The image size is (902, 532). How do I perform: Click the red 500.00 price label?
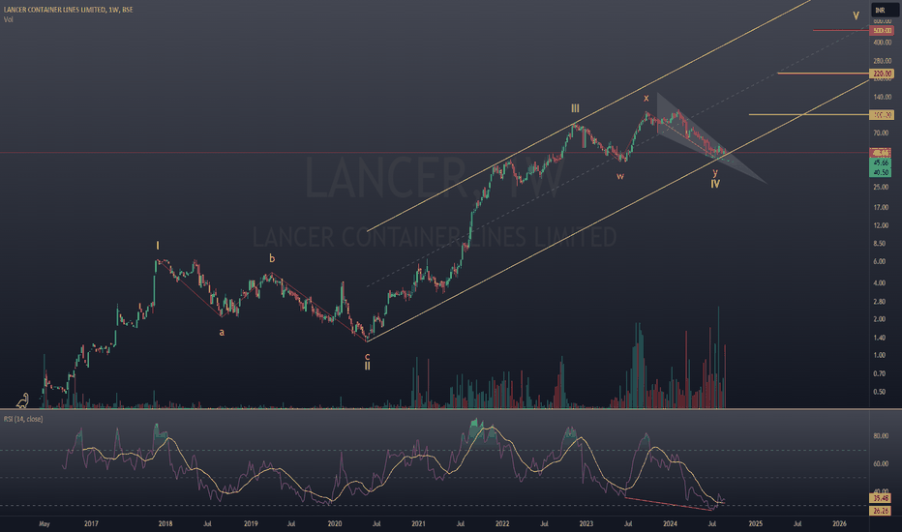point(882,31)
